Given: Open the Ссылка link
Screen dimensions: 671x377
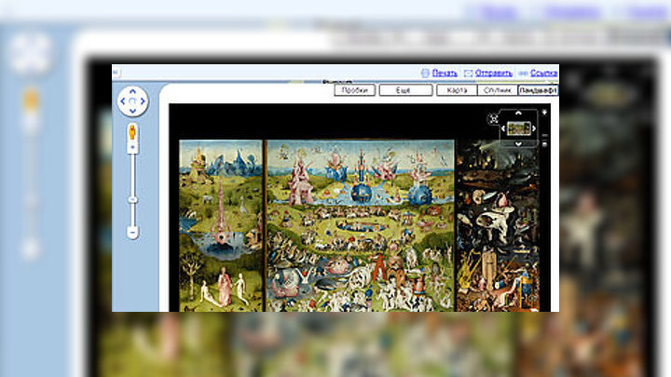Looking at the screenshot, I should [x=544, y=74].
